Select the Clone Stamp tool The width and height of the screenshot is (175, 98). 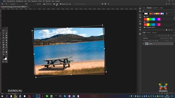pos(6,40)
